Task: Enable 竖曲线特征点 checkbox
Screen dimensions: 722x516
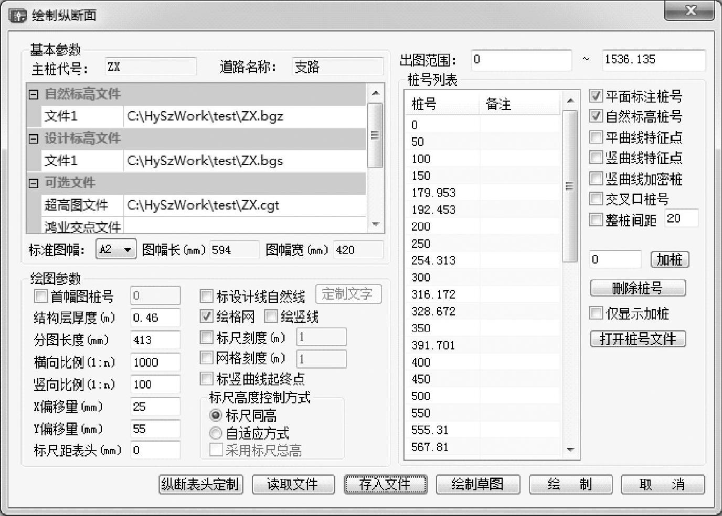Action: (x=596, y=158)
